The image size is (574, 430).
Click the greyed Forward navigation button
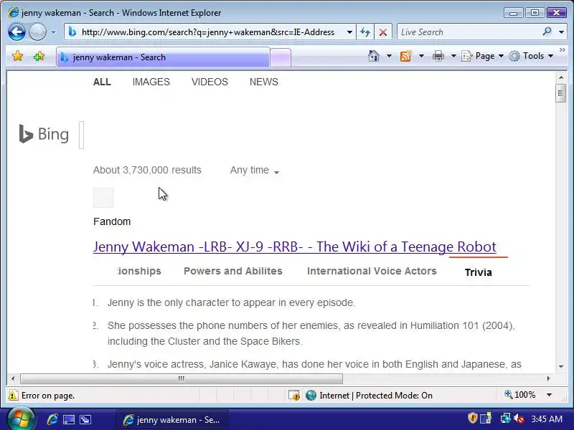37,32
